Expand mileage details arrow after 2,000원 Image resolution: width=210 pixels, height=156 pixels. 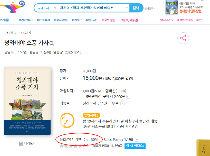pyautogui.click(x=128, y=97)
